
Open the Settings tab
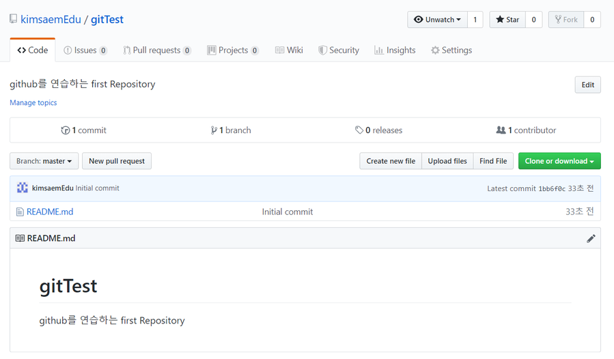pyautogui.click(x=451, y=50)
